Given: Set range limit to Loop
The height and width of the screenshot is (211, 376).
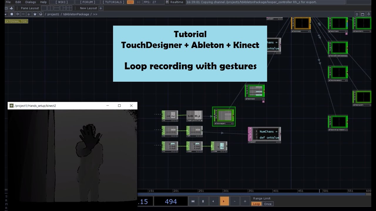Looking at the screenshot, I should click(256, 204).
